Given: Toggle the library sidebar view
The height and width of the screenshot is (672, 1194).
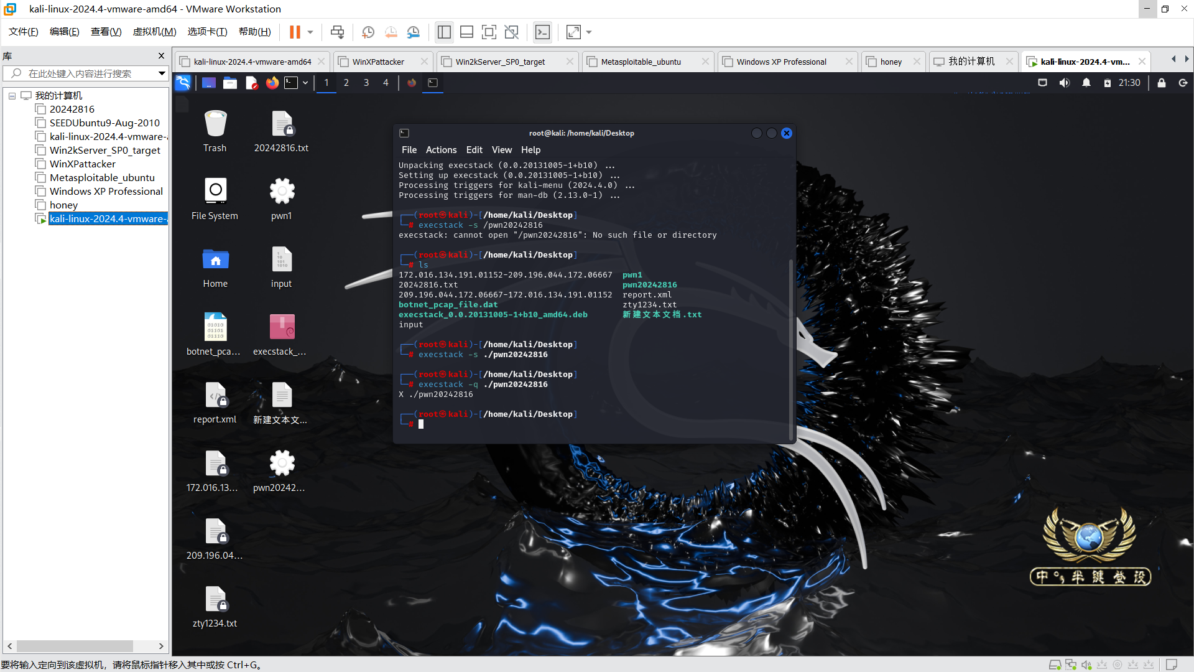Looking at the screenshot, I should (444, 32).
